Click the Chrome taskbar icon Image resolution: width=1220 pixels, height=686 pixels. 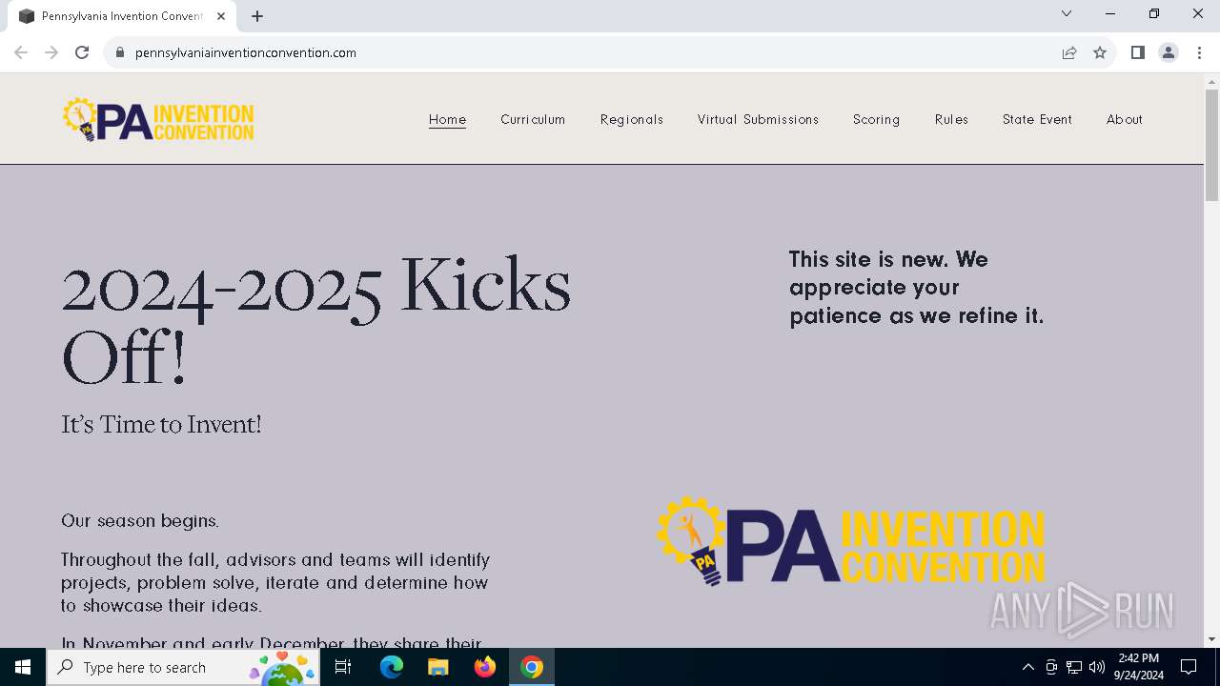pos(532,667)
